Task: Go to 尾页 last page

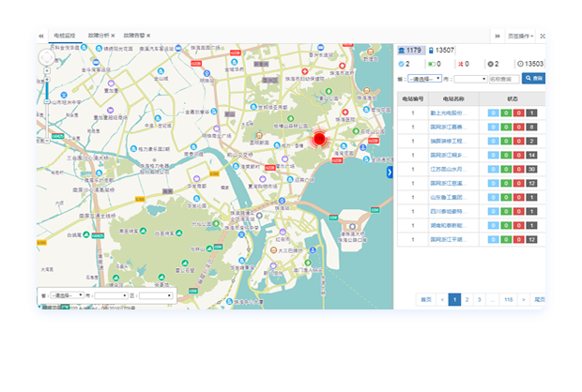Action: pos(539,300)
